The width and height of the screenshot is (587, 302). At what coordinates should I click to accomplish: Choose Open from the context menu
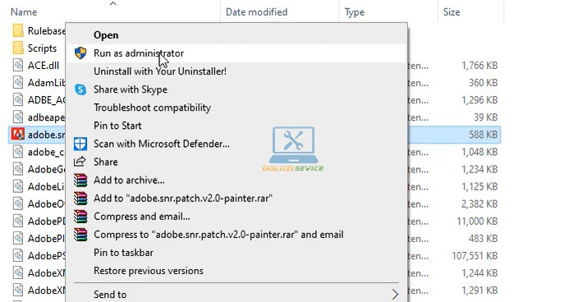click(x=106, y=35)
